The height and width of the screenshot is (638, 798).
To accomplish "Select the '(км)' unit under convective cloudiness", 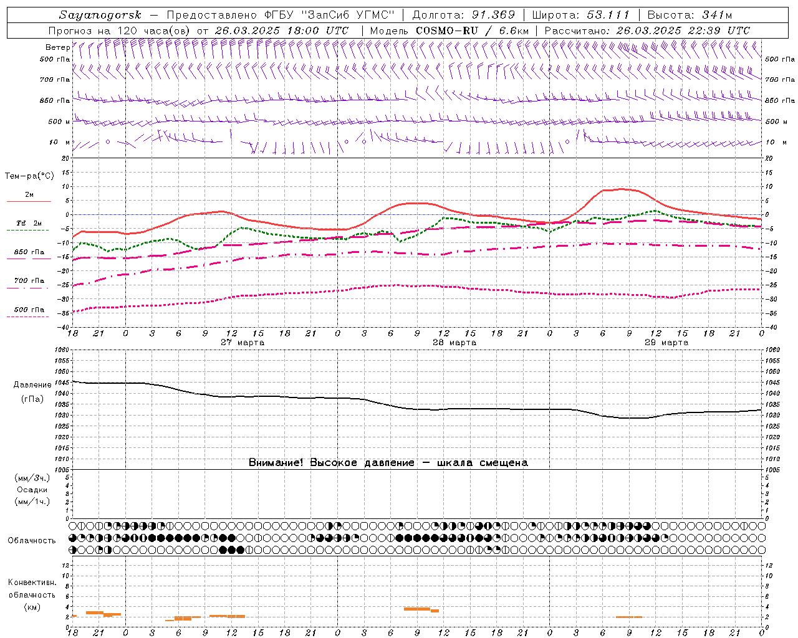I will [x=32, y=607].
